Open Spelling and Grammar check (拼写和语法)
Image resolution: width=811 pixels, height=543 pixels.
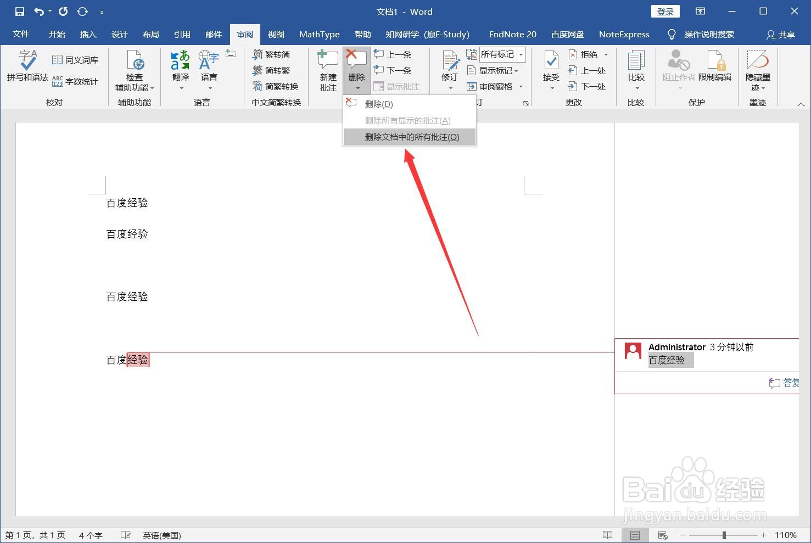[27, 66]
